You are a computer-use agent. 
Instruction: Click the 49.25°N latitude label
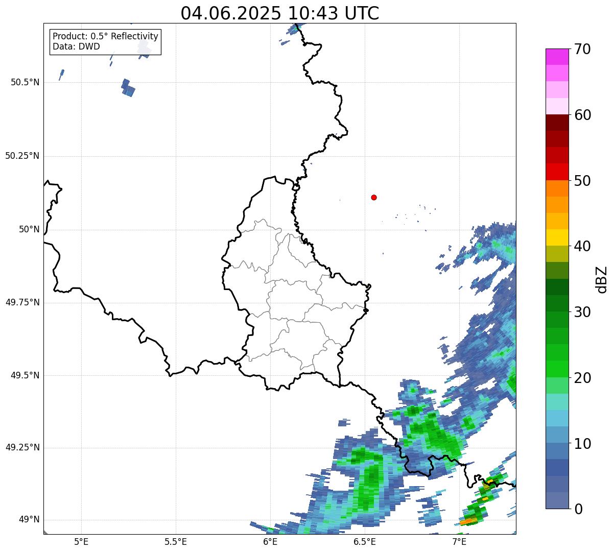coord(22,447)
